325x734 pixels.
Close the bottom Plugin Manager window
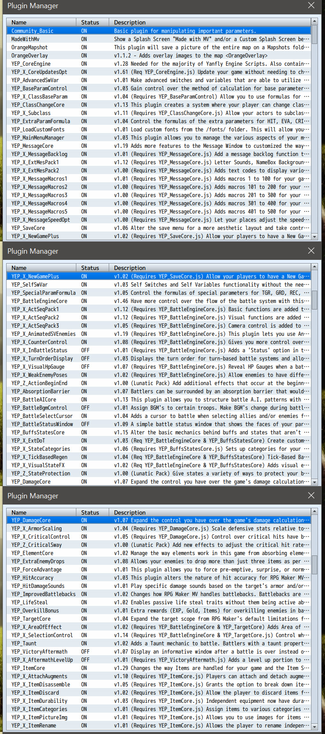click(311, 495)
